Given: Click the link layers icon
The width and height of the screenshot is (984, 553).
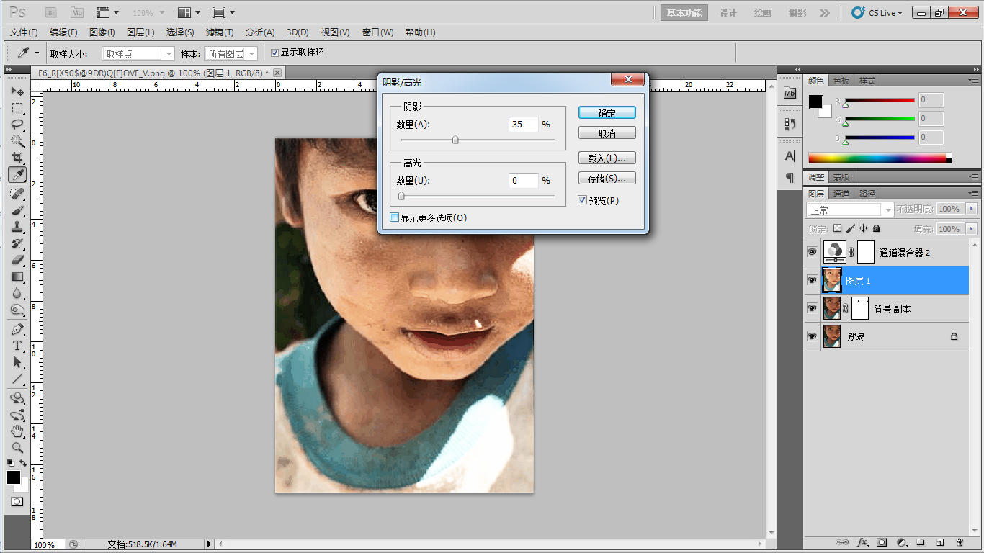Looking at the screenshot, I should [x=842, y=542].
